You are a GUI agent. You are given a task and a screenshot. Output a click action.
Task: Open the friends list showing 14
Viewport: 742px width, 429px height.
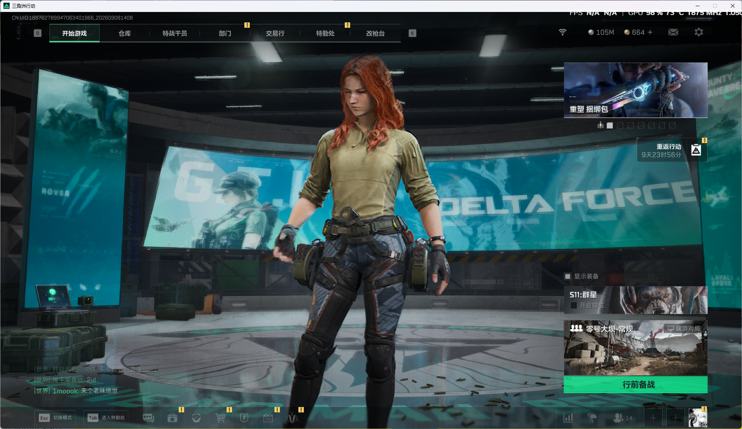[623, 418]
